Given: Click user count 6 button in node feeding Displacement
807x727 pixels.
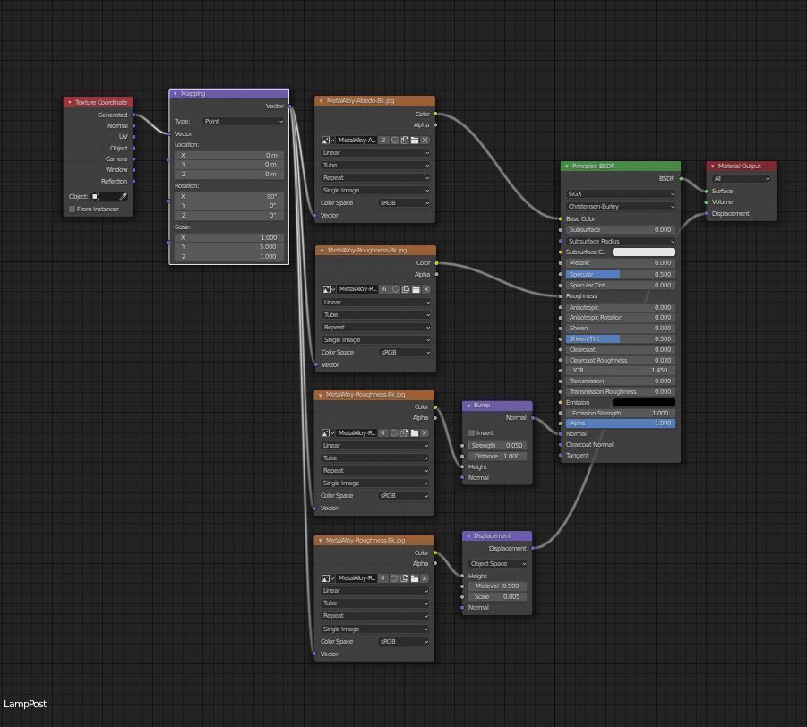Looking at the screenshot, I should (383, 578).
